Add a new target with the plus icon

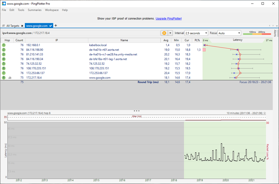pos(56,25)
